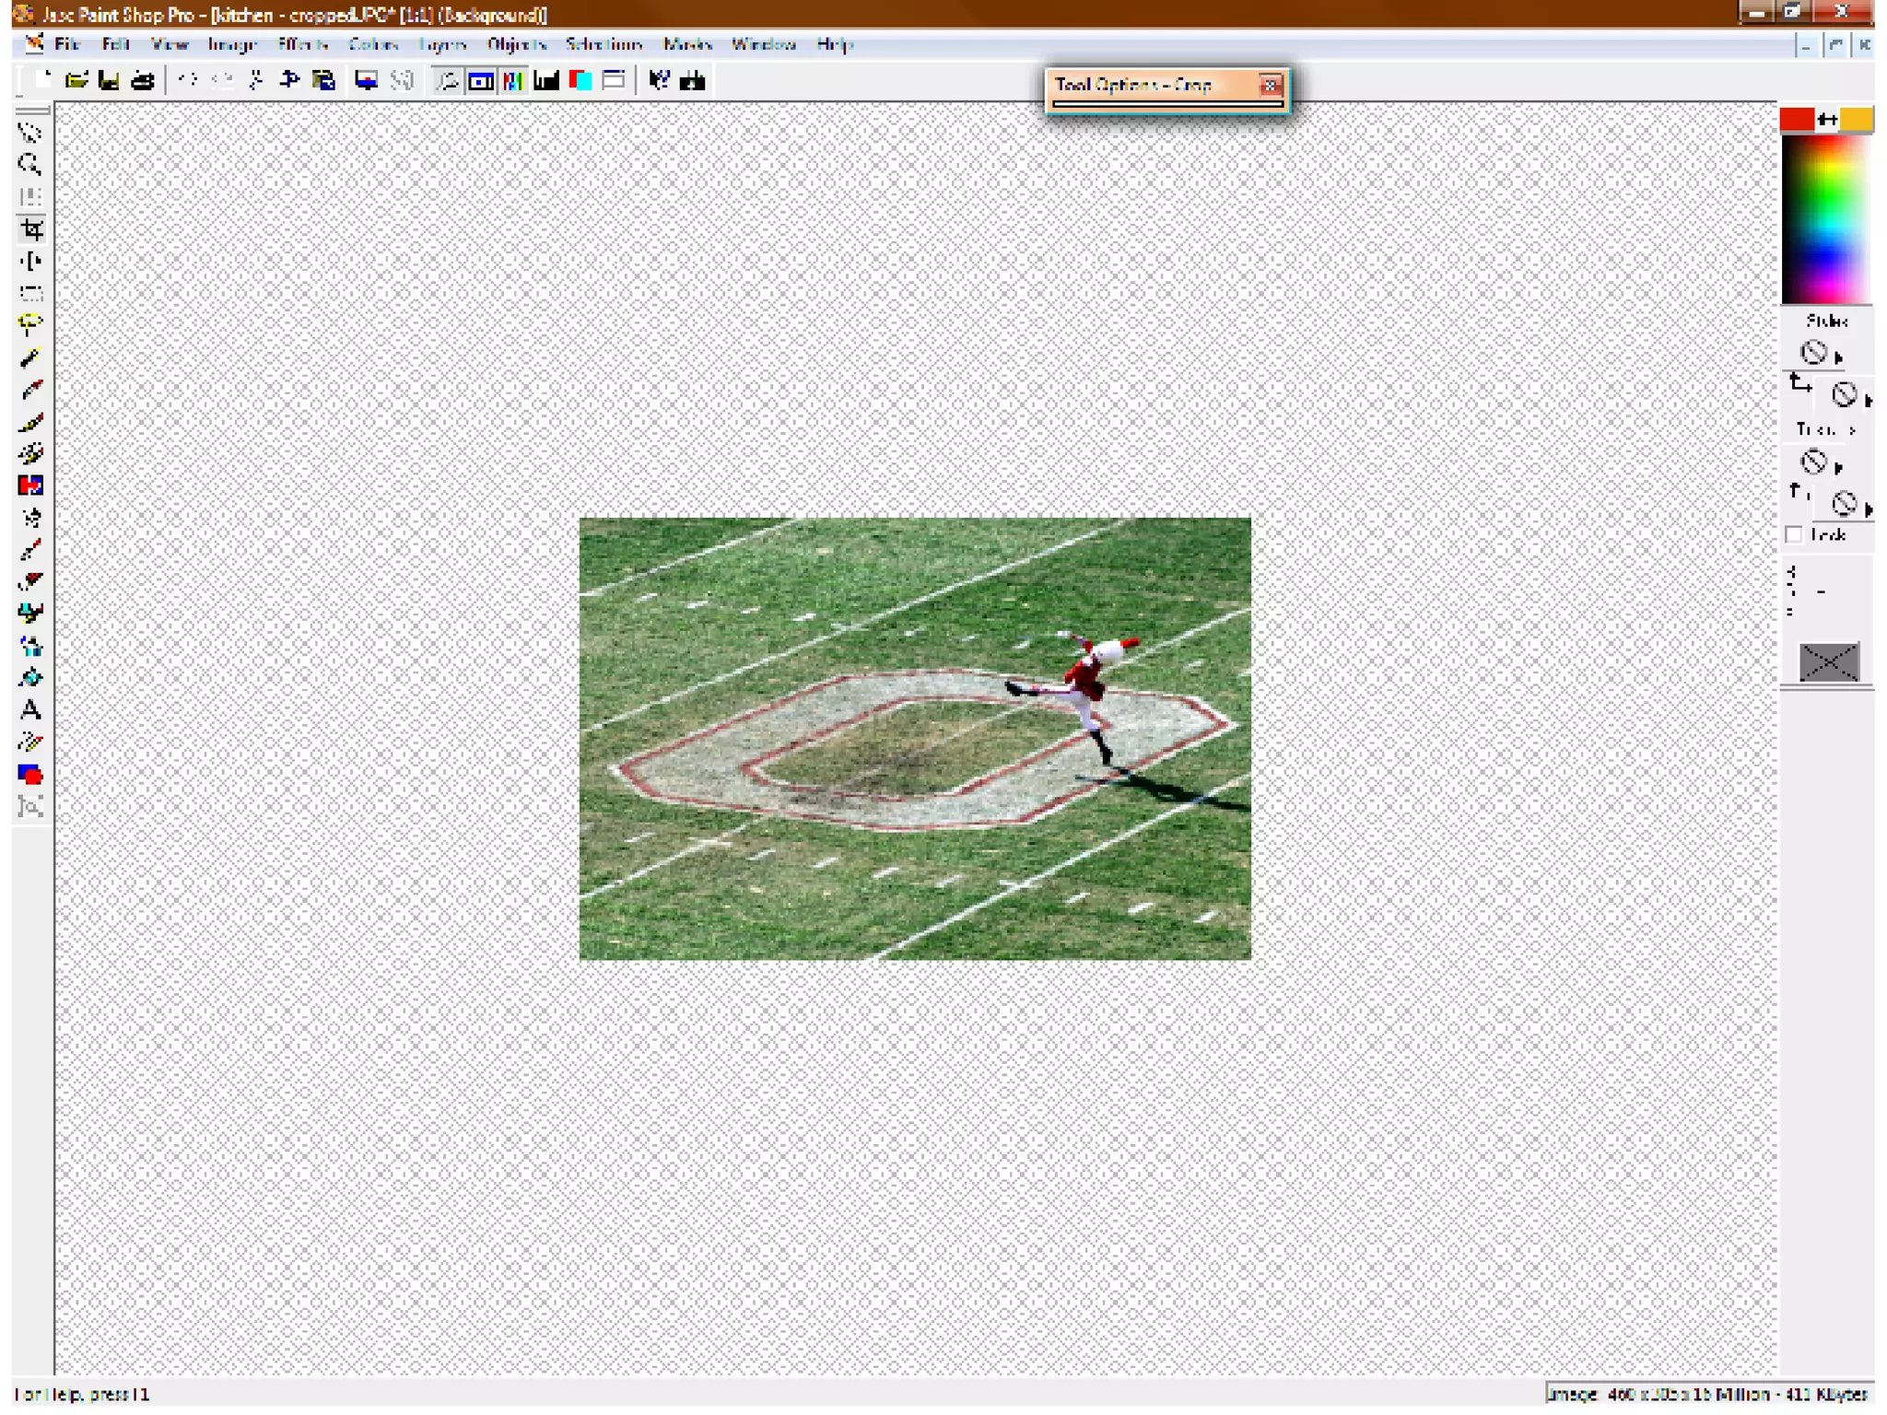
Task: Expand the foreground Styles flyout arrow
Action: point(1838,357)
